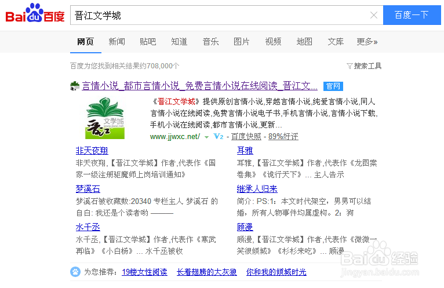The image size is (444, 288).
Task: Open the 非天夜翔 sublink
Action: tap(92, 151)
